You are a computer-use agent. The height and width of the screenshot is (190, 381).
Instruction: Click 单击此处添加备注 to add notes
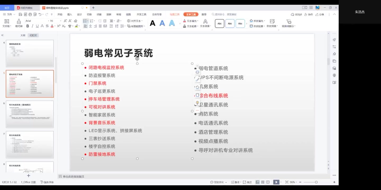pyautogui.click(x=74, y=176)
